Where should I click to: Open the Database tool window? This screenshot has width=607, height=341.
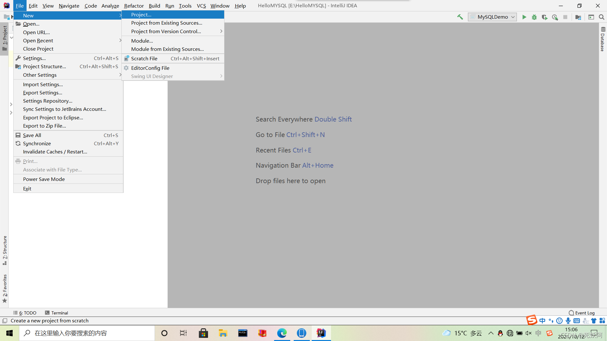[x=603, y=39]
